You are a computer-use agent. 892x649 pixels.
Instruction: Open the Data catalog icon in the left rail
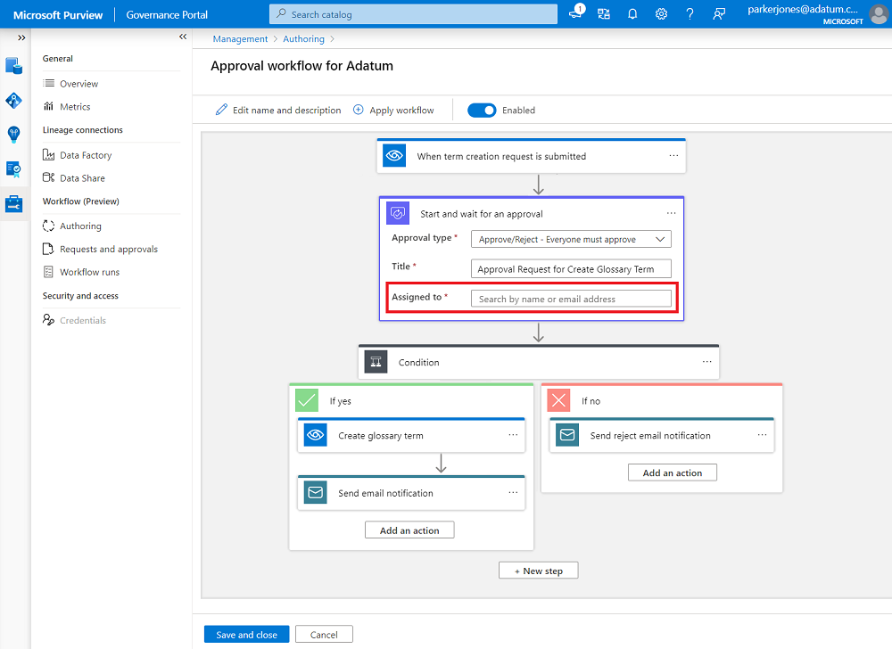click(12, 65)
